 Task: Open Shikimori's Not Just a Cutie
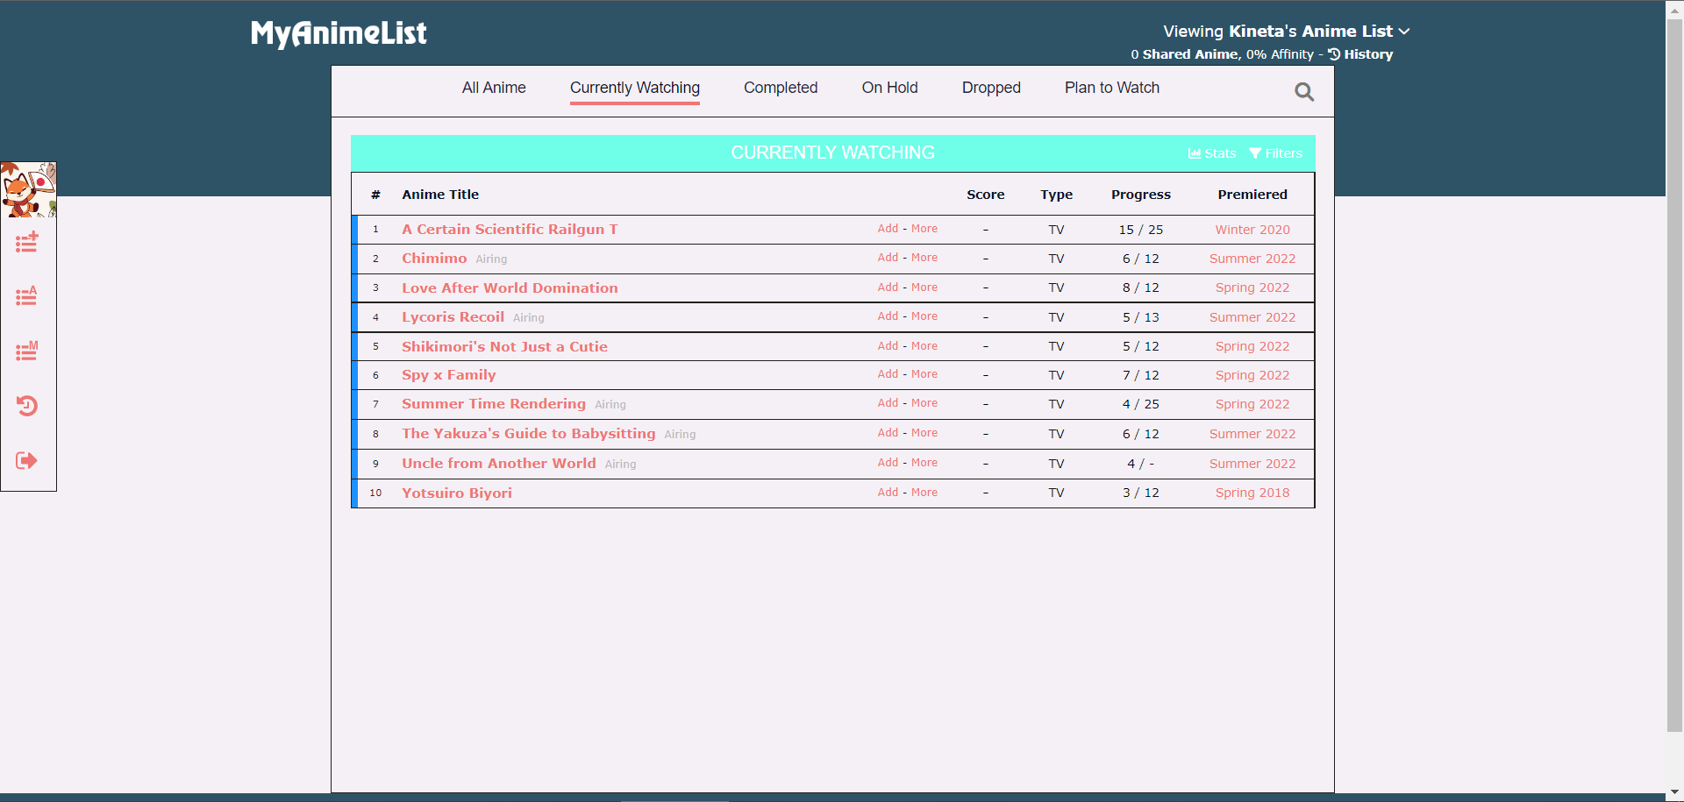tap(504, 346)
